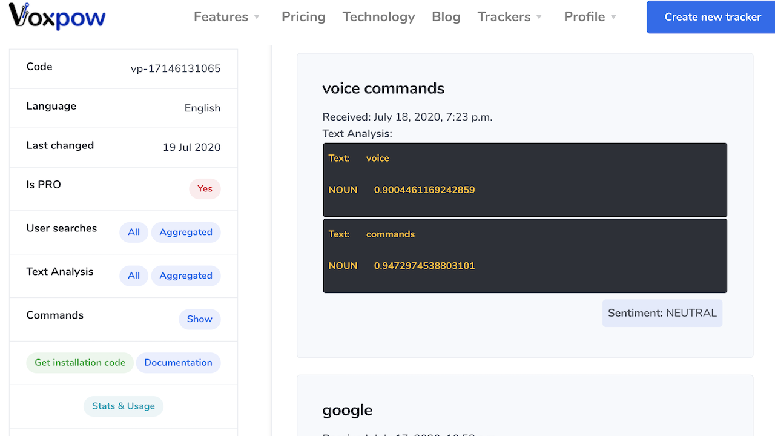Show All user searches
The height and width of the screenshot is (436, 775).
[134, 232]
